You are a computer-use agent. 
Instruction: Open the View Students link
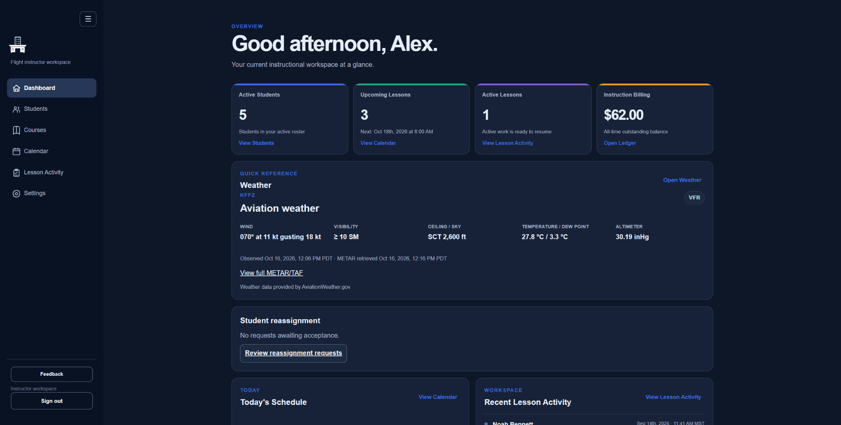click(256, 143)
